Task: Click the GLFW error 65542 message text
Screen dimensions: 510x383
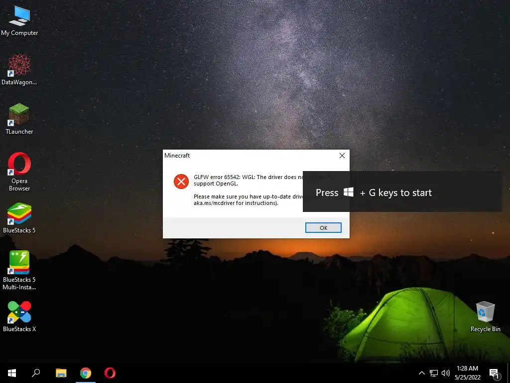Action: [x=248, y=180]
